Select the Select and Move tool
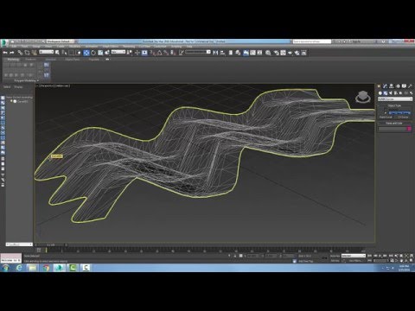The image size is (415, 311). coord(86,53)
